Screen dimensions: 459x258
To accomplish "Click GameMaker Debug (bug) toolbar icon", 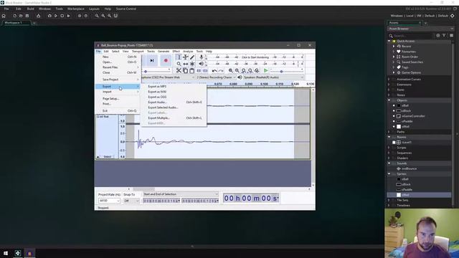I will (49, 16).
